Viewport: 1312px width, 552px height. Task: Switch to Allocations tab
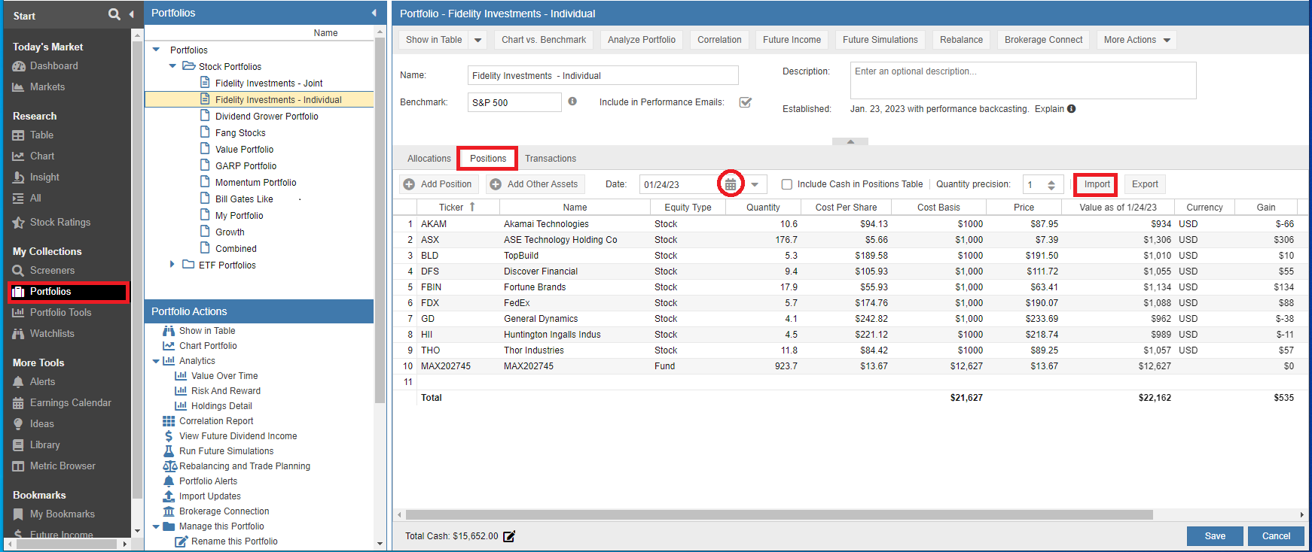point(429,159)
